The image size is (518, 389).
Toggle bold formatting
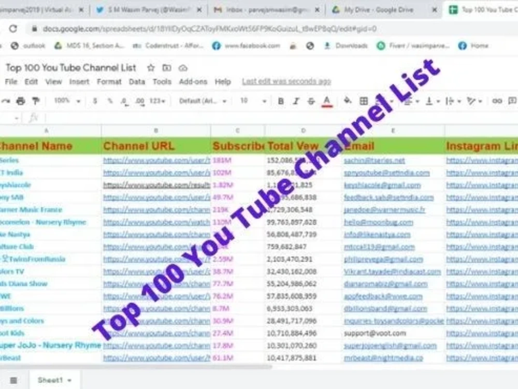click(x=281, y=101)
